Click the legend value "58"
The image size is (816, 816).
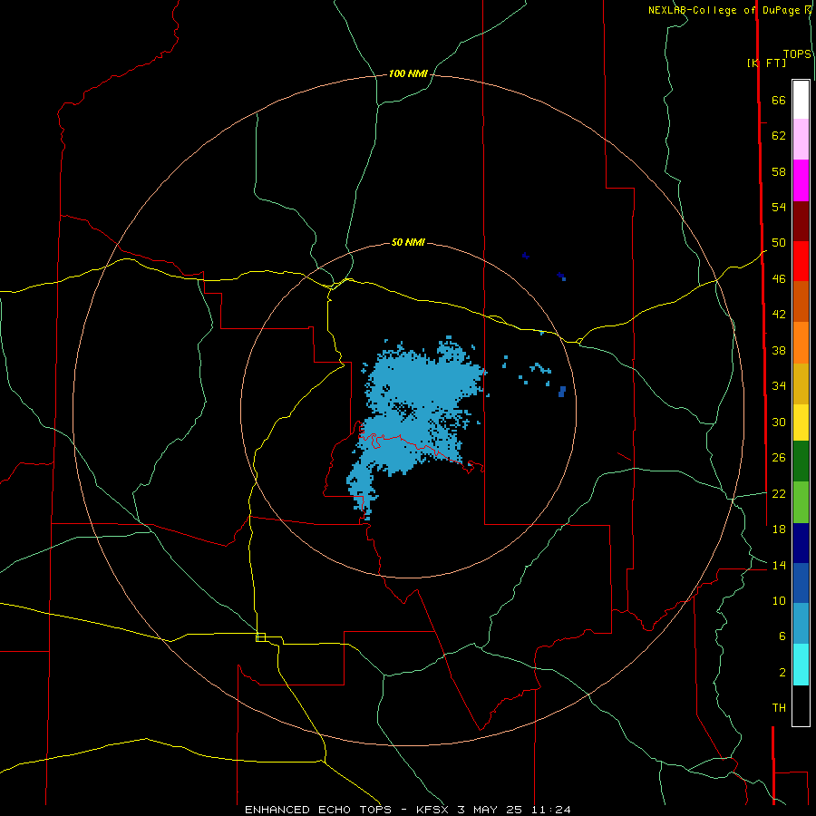click(x=779, y=171)
